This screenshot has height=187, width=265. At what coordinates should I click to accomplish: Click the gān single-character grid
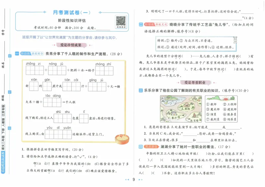[47, 87]
